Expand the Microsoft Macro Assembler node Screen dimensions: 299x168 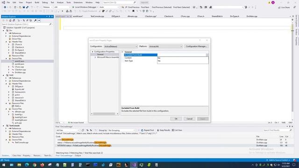[95, 57]
